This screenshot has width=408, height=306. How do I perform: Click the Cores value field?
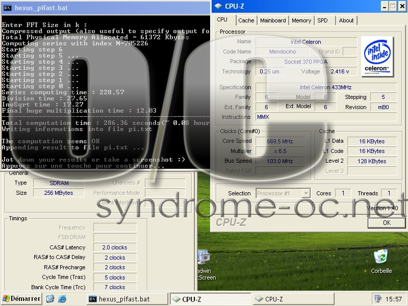point(343,193)
